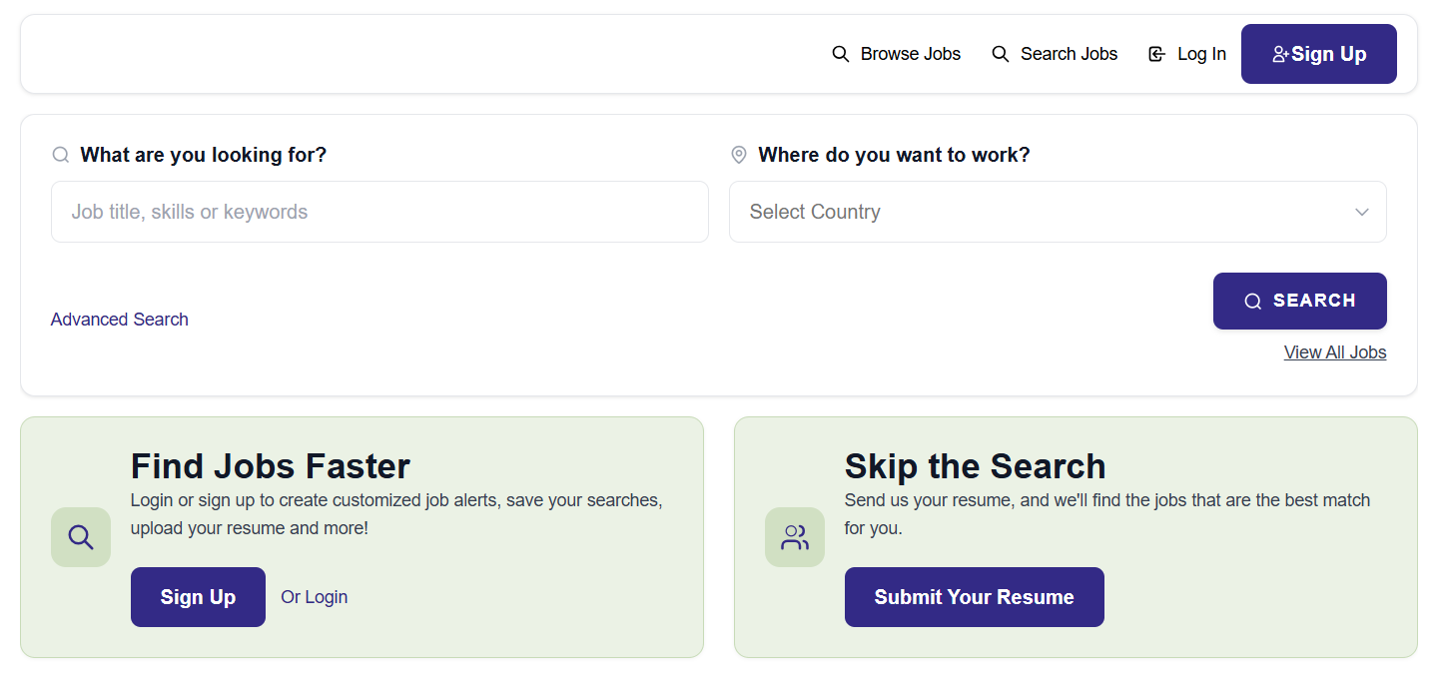Click the Log In arrow icon
The height and width of the screenshot is (679, 1442).
coord(1157,54)
